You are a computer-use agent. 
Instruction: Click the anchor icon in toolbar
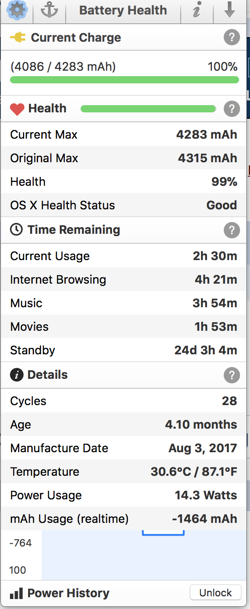coord(49,10)
